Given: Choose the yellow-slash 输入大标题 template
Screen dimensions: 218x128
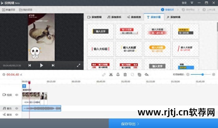Looking at the screenshot, I should point(129,49).
